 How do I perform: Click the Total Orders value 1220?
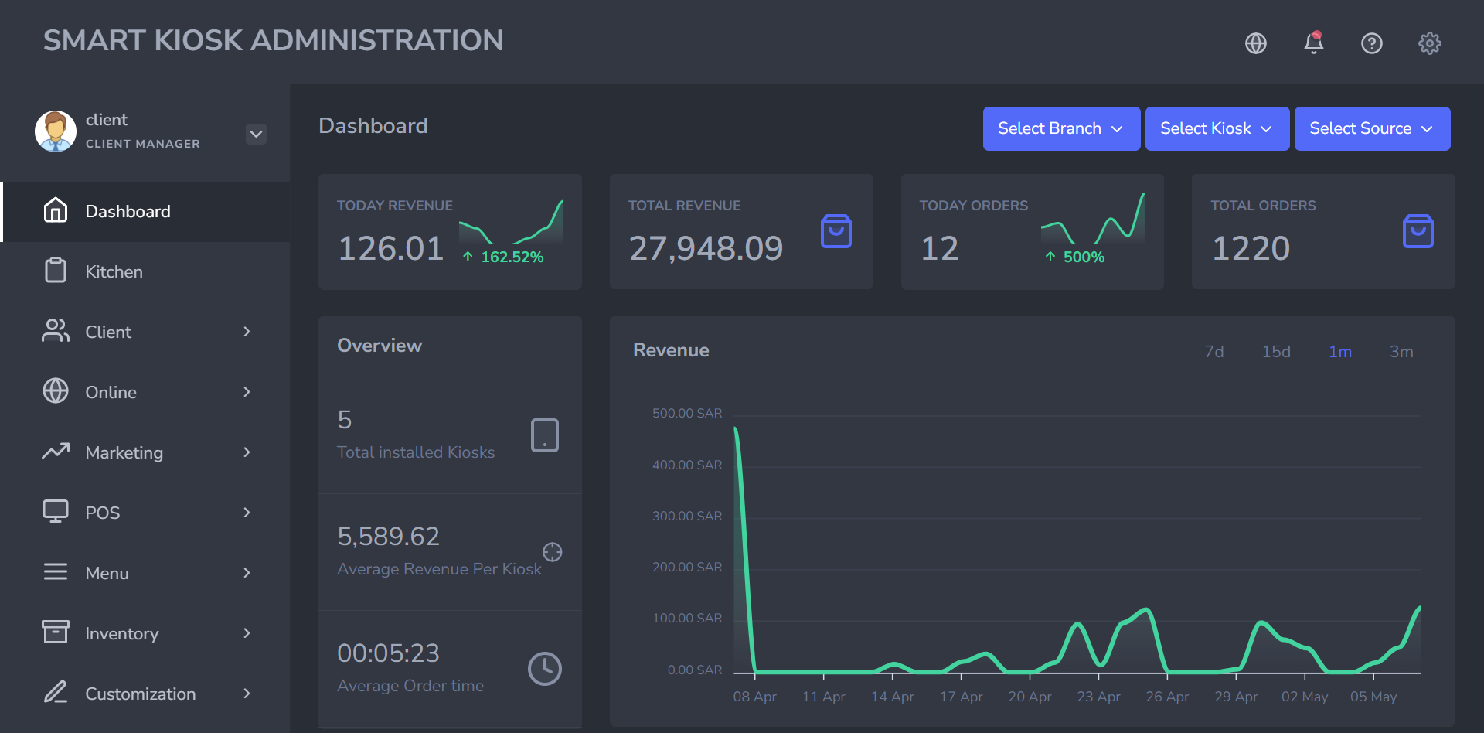pyautogui.click(x=1251, y=248)
